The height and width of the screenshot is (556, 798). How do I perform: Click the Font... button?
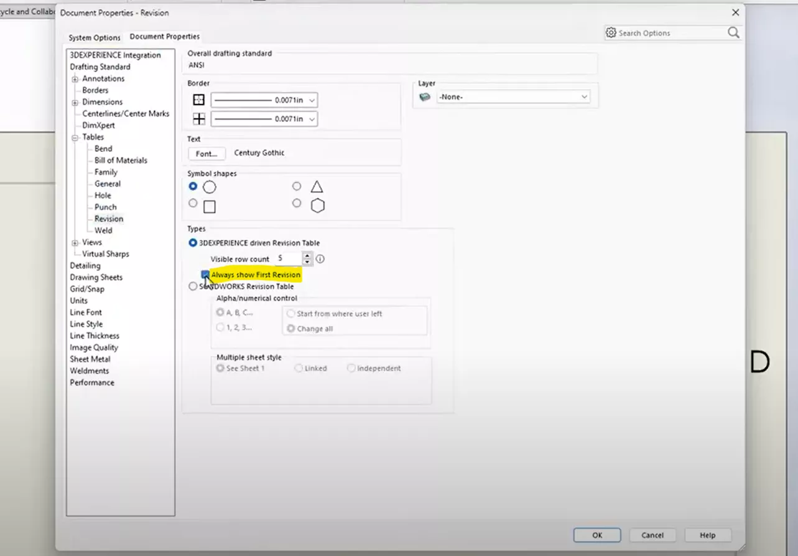pyautogui.click(x=206, y=154)
